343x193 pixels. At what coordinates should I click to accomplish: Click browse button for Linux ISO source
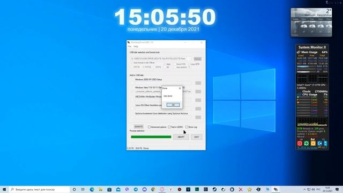198,109
